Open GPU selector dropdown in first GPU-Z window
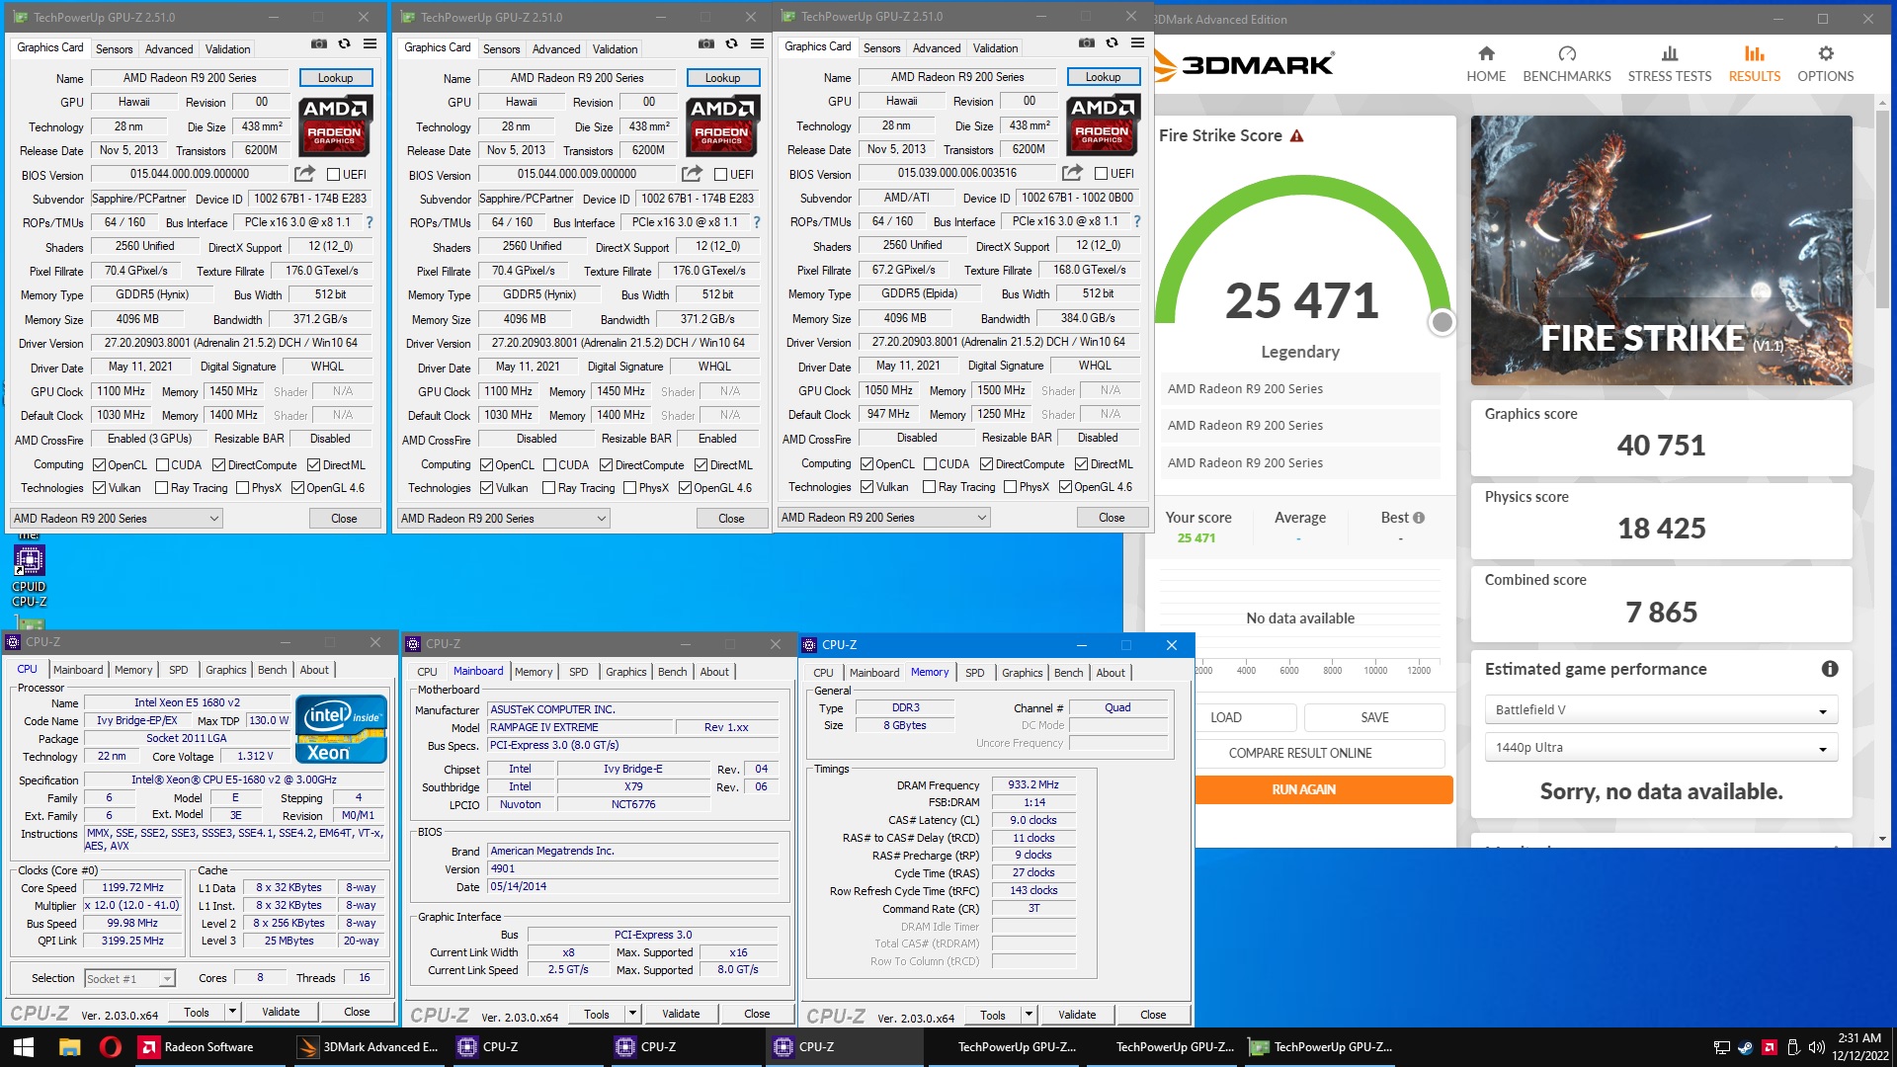Screen dimensions: 1897x1067 (x=116, y=519)
